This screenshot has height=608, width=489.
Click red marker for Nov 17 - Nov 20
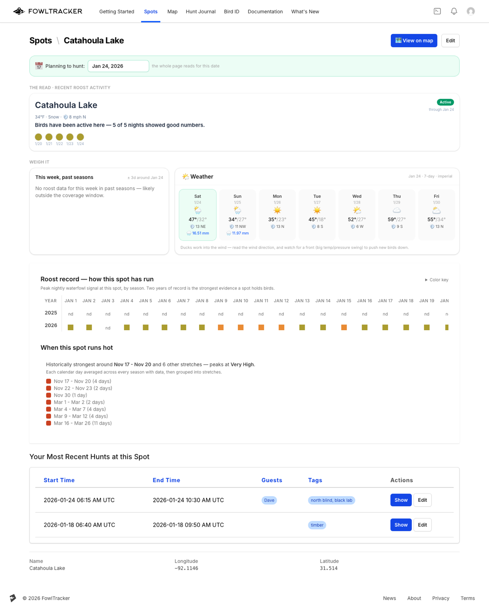tap(48, 381)
